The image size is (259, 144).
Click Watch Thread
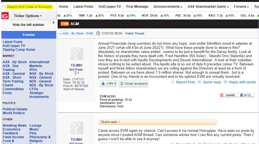click(x=134, y=33)
